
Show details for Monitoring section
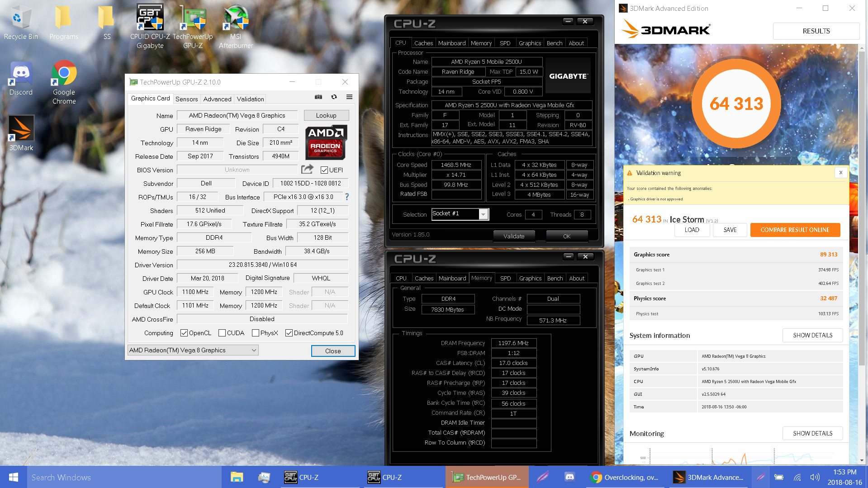[812, 433]
